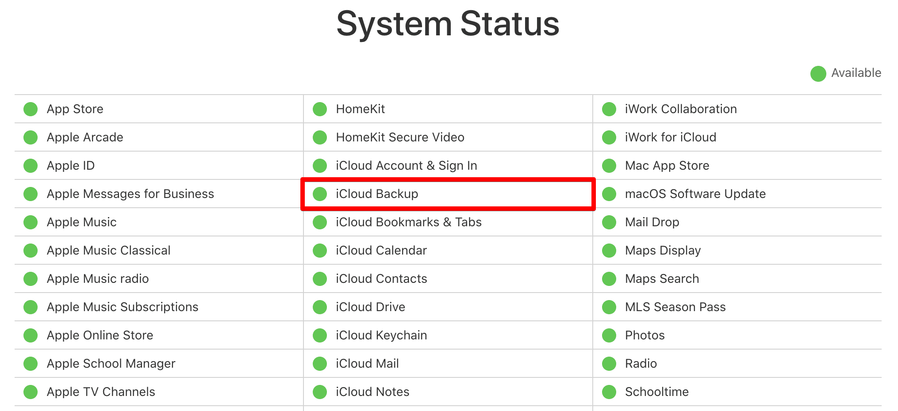Click the iCloud Keychain service label
The height and width of the screenshot is (411, 898).
381,335
